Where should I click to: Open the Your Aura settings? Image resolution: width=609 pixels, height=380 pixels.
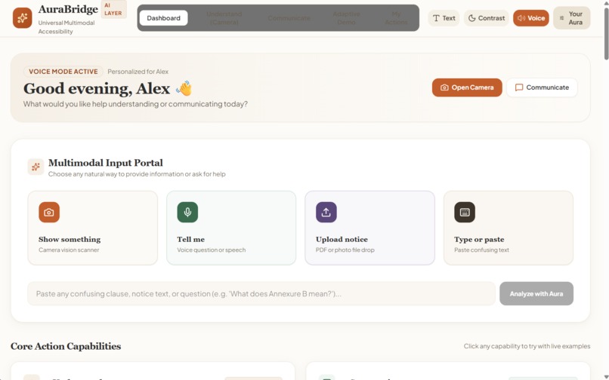point(572,18)
